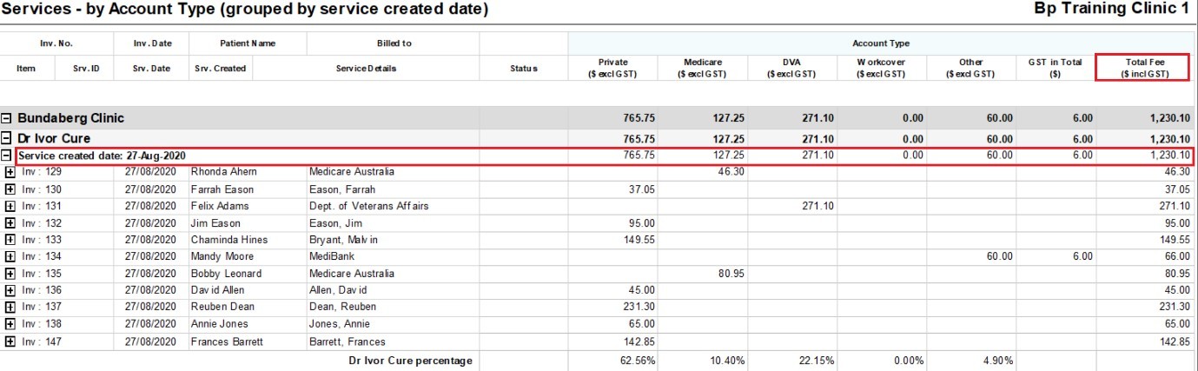
Task: Select the Workcover column header
Action: click(882, 69)
